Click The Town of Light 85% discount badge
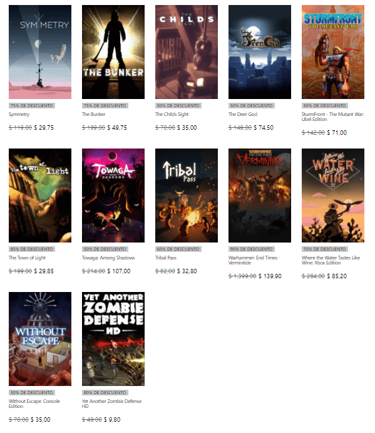375x433 pixels. pyautogui.click(x=32, y=249)
